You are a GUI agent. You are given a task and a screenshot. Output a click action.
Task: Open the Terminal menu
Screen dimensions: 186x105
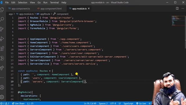[x=54, y=3]
